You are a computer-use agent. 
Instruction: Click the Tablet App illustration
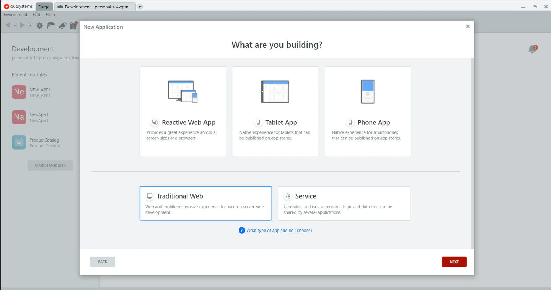275,91
